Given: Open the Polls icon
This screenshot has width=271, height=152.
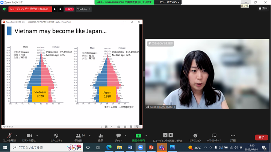Looking at the screenshot, I should pos(100,136).
